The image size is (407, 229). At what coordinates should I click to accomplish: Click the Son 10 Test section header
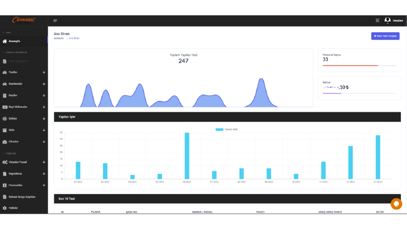pos(227,199)
